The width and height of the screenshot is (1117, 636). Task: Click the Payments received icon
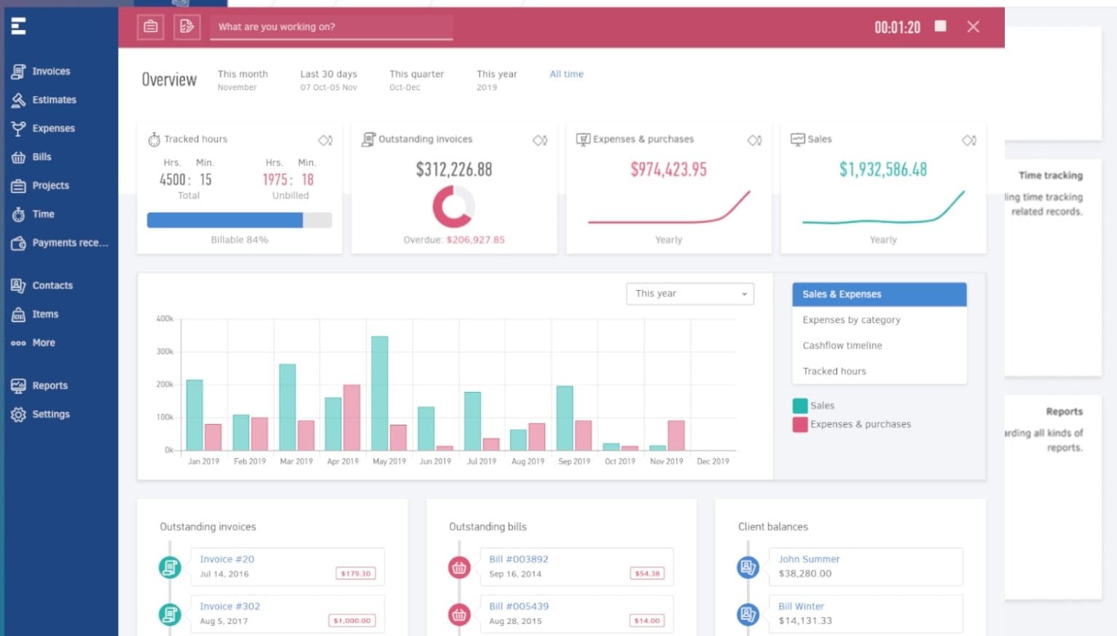tap(18, 243)
